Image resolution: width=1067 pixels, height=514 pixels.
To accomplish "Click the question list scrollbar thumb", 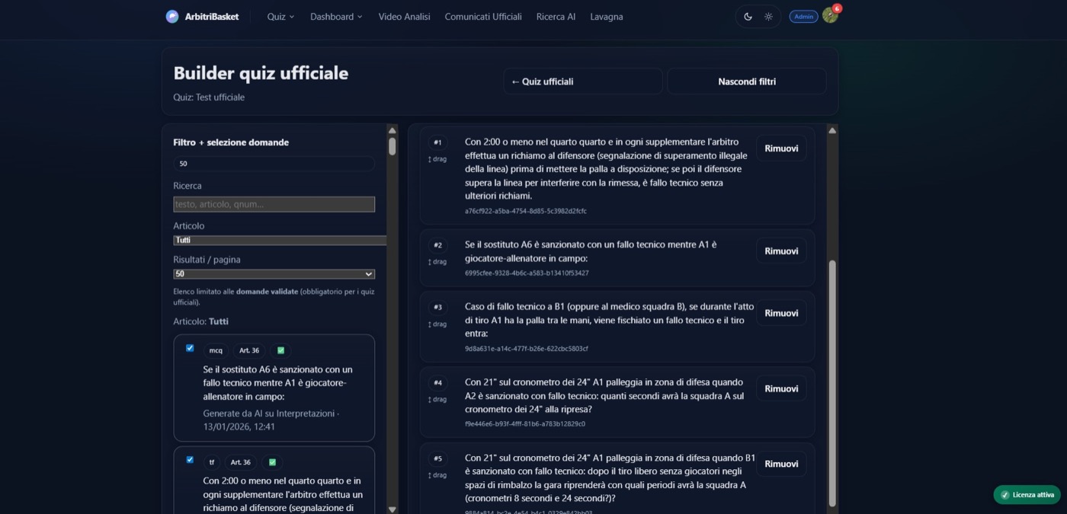I will pos(832,383).
